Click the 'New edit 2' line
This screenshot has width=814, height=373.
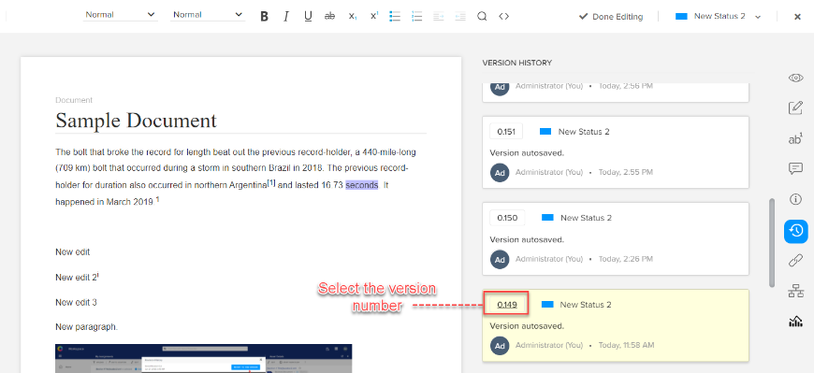click(x=77, y=277)
